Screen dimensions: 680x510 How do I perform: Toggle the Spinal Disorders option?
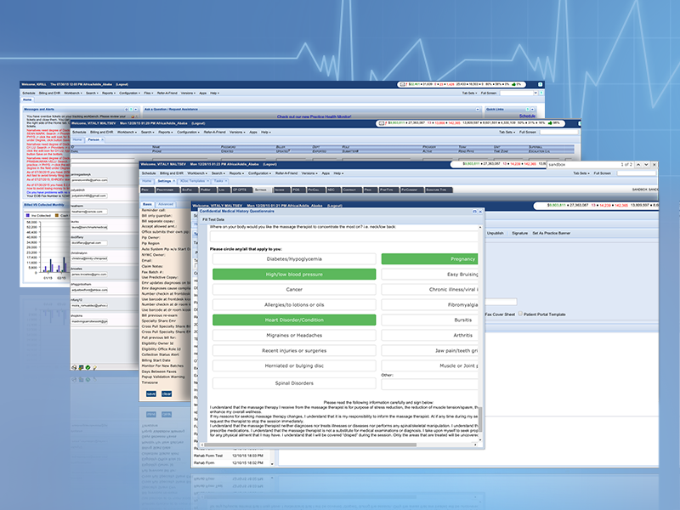coord(294,383)
